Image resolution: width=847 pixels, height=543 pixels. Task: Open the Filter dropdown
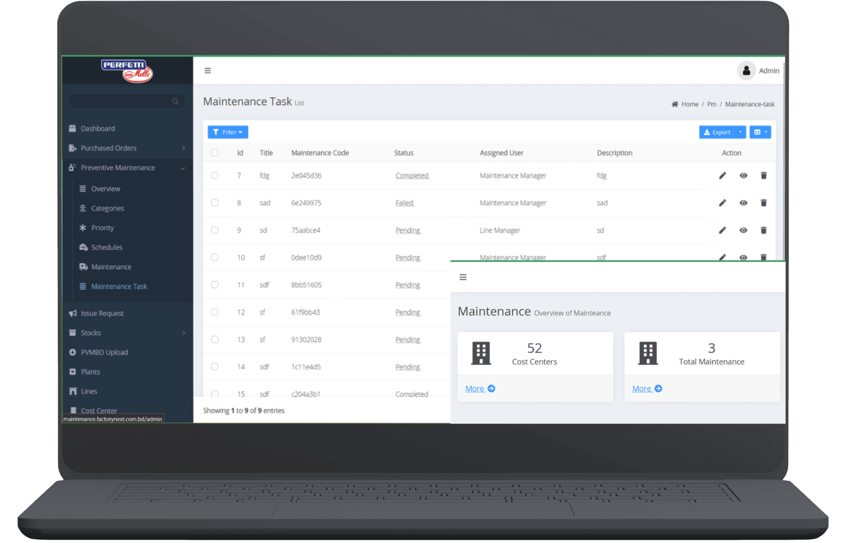pos(228,132)
